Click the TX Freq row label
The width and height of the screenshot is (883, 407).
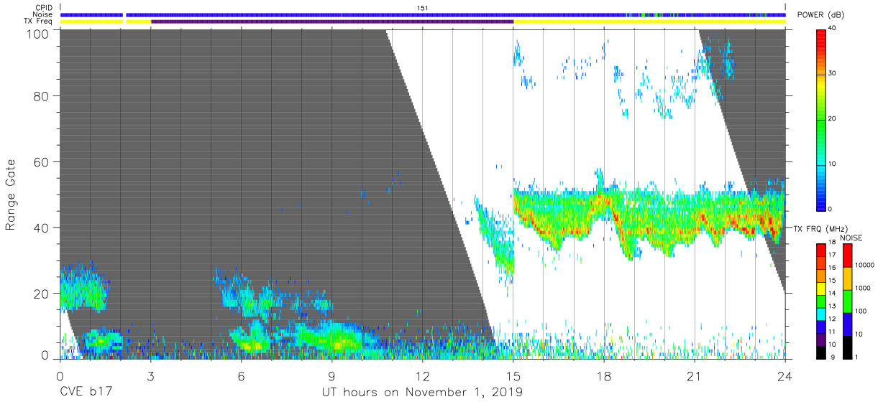[x=37, y=22]
